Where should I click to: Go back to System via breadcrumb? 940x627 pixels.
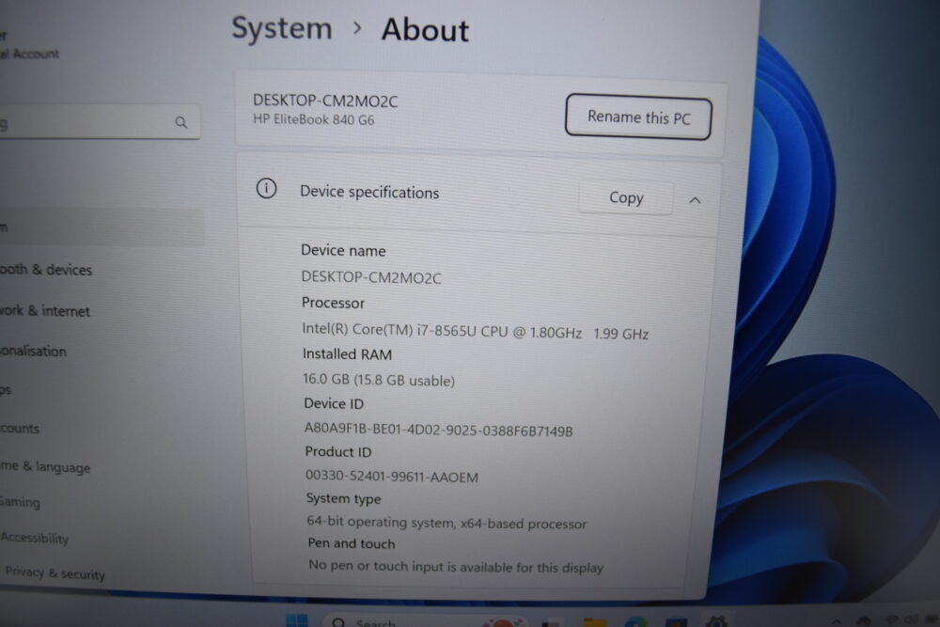[282, 28]
